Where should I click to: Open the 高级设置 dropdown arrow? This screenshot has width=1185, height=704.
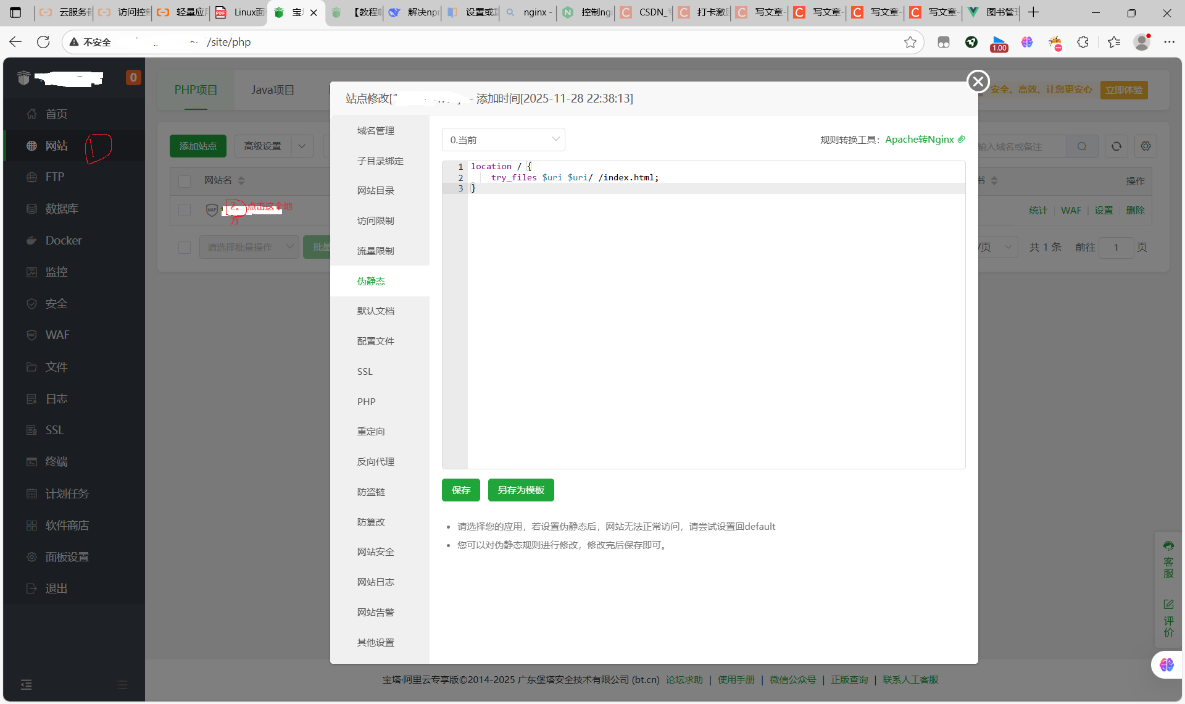point(302,146)
